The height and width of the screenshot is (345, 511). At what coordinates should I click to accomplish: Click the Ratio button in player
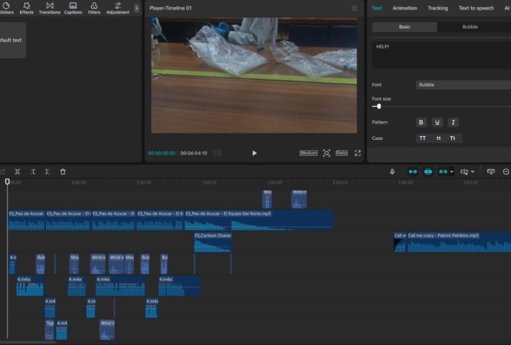click(342, 153)
